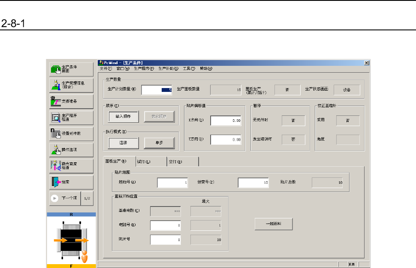Click the 角度 field

pyautogui.click(x=348, y=139)
